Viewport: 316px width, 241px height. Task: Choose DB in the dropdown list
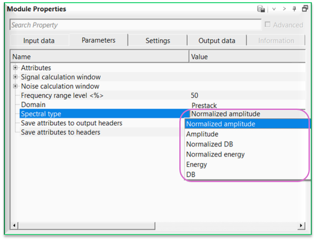(191, 175)
